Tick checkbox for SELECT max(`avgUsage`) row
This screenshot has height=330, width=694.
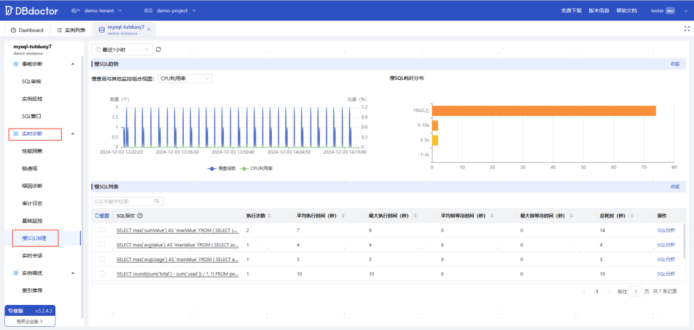(102, 259)
